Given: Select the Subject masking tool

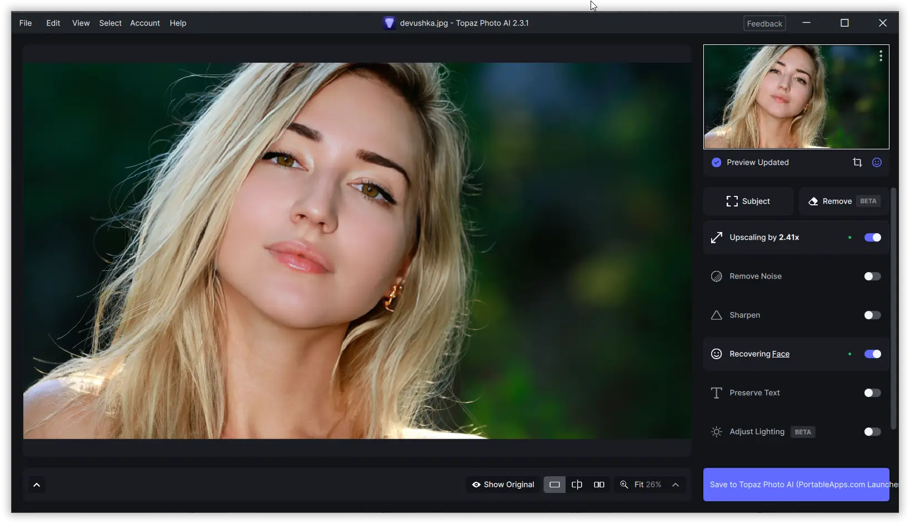Looking at the screenshot, I should [747, 201].
